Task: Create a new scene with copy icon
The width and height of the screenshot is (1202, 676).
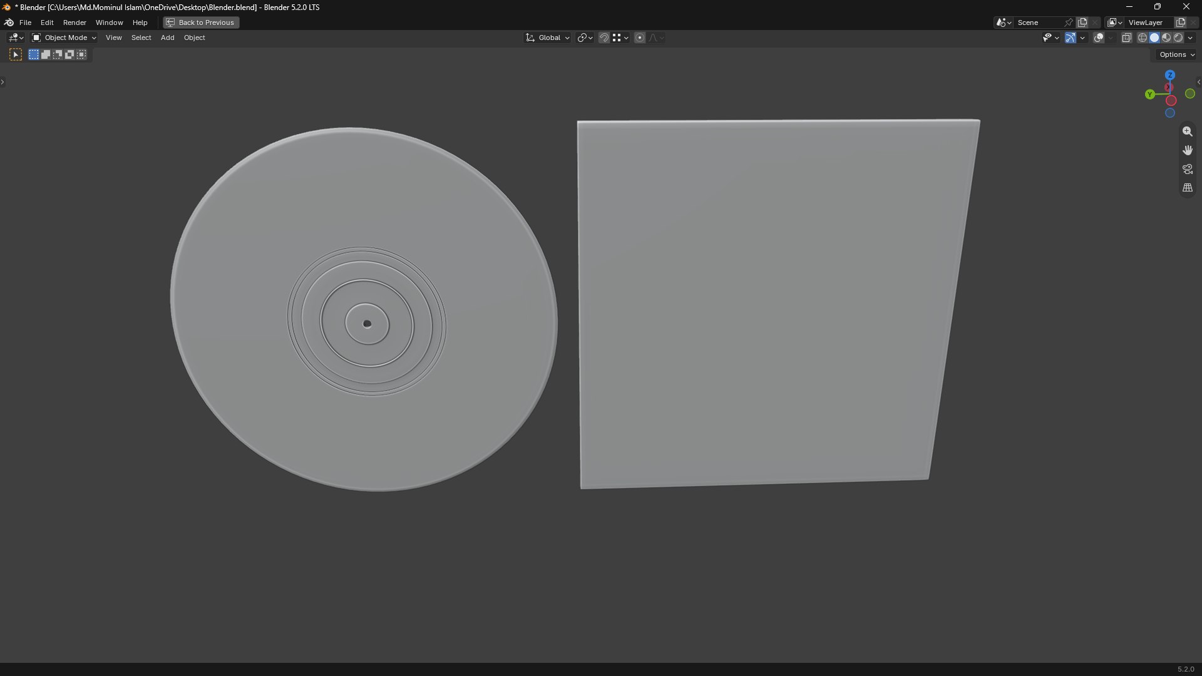Action: (x=1082, y=23)
